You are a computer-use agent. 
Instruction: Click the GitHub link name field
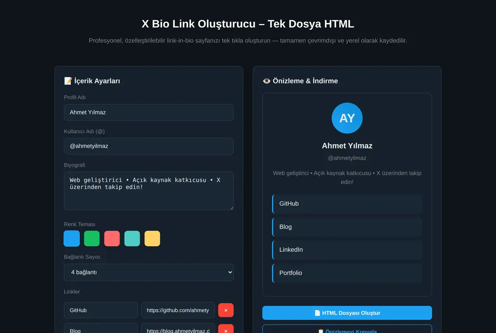(101, 310)
